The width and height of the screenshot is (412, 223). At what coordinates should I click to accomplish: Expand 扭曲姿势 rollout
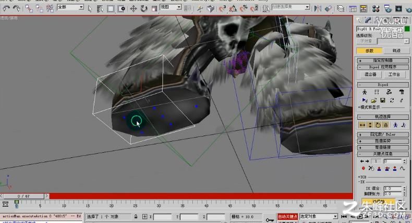pos(383,141)
